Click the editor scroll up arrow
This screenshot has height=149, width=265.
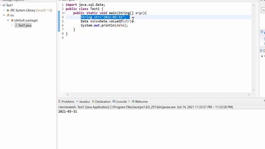coord(253,5)
